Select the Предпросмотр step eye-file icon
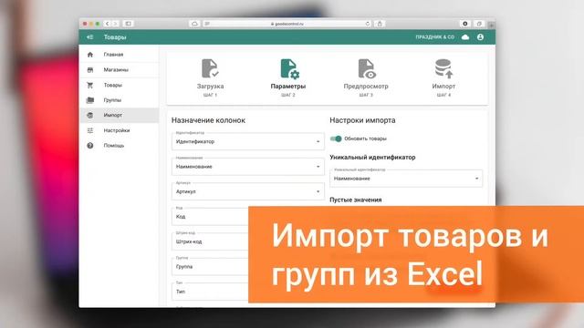The width and height of the screenshot is (584, 328). point(367,69)
